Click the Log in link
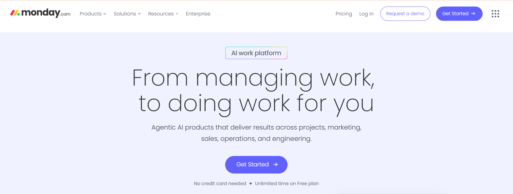 [366, 14]
